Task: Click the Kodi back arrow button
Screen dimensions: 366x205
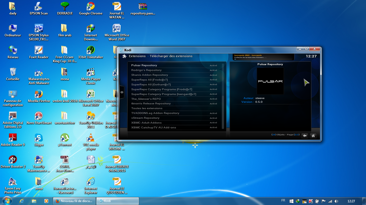Action: pyautogui.click(x=305, y=136)
